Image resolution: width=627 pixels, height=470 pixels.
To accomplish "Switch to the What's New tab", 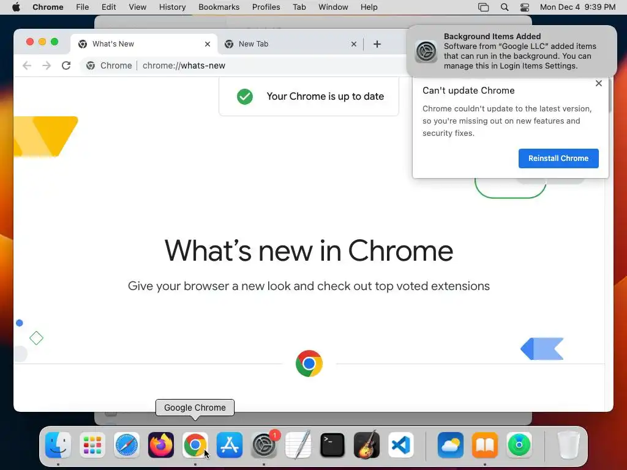I will (x=145, y=44).
